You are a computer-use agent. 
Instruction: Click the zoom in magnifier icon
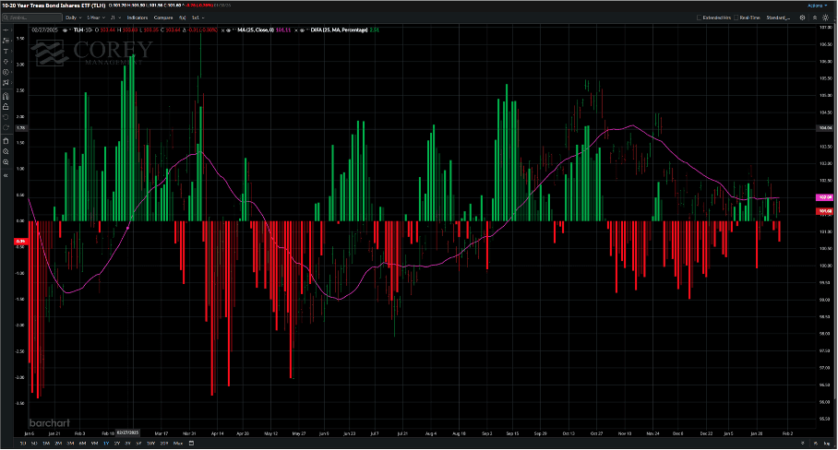pyautogui.click(x=6, y=151)
